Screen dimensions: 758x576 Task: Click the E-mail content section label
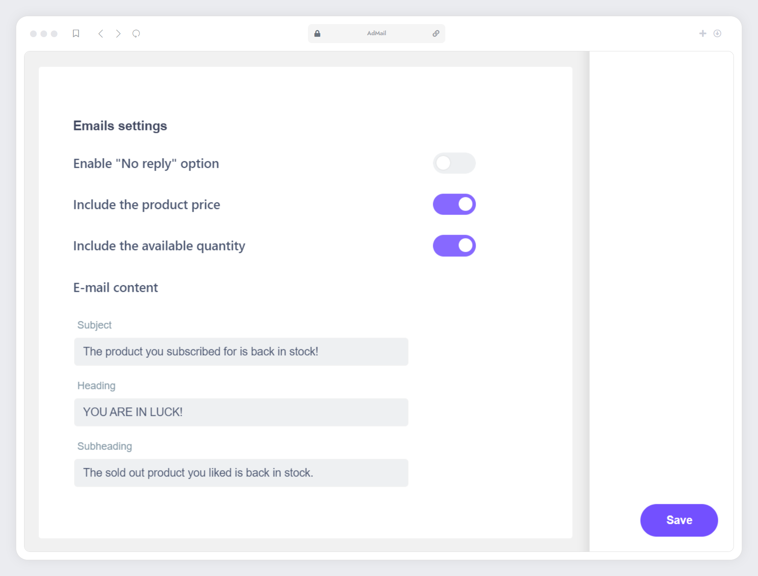click(115, 288)
